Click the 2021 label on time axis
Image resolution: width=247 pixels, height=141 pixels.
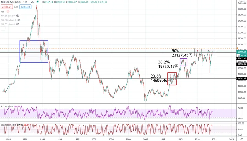pos(214,139)
